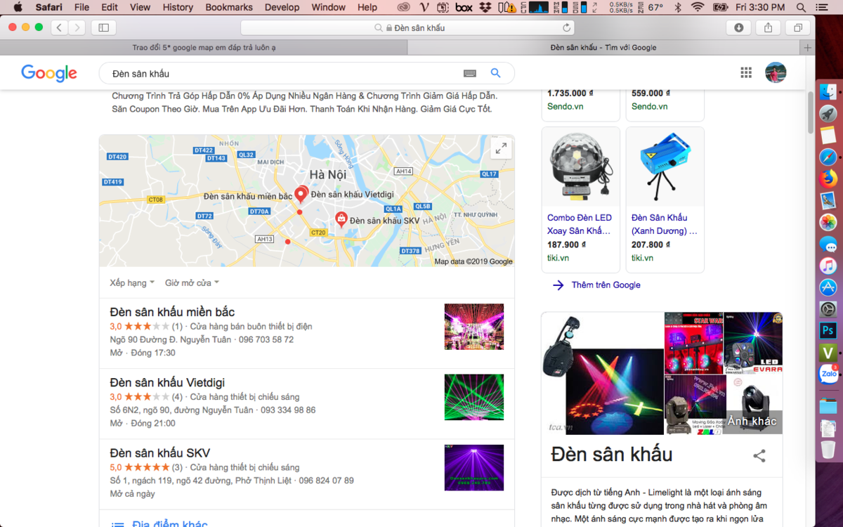
Task: Click Thêm trên Google link
Action: click(x=606, y=285)
